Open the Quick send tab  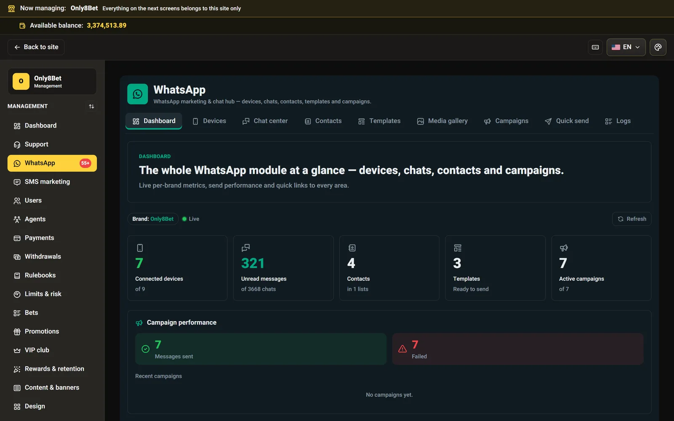[x=567, y=121]
